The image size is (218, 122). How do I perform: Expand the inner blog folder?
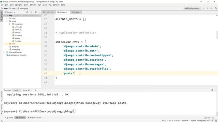pyautogui.click(x=7, y=18)
